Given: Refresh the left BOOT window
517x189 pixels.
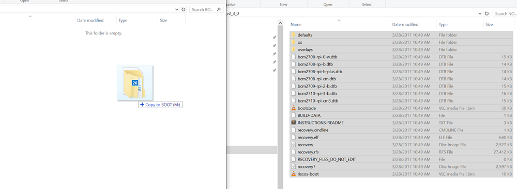Looking at the screenshot, I should (x=184, y=10).
